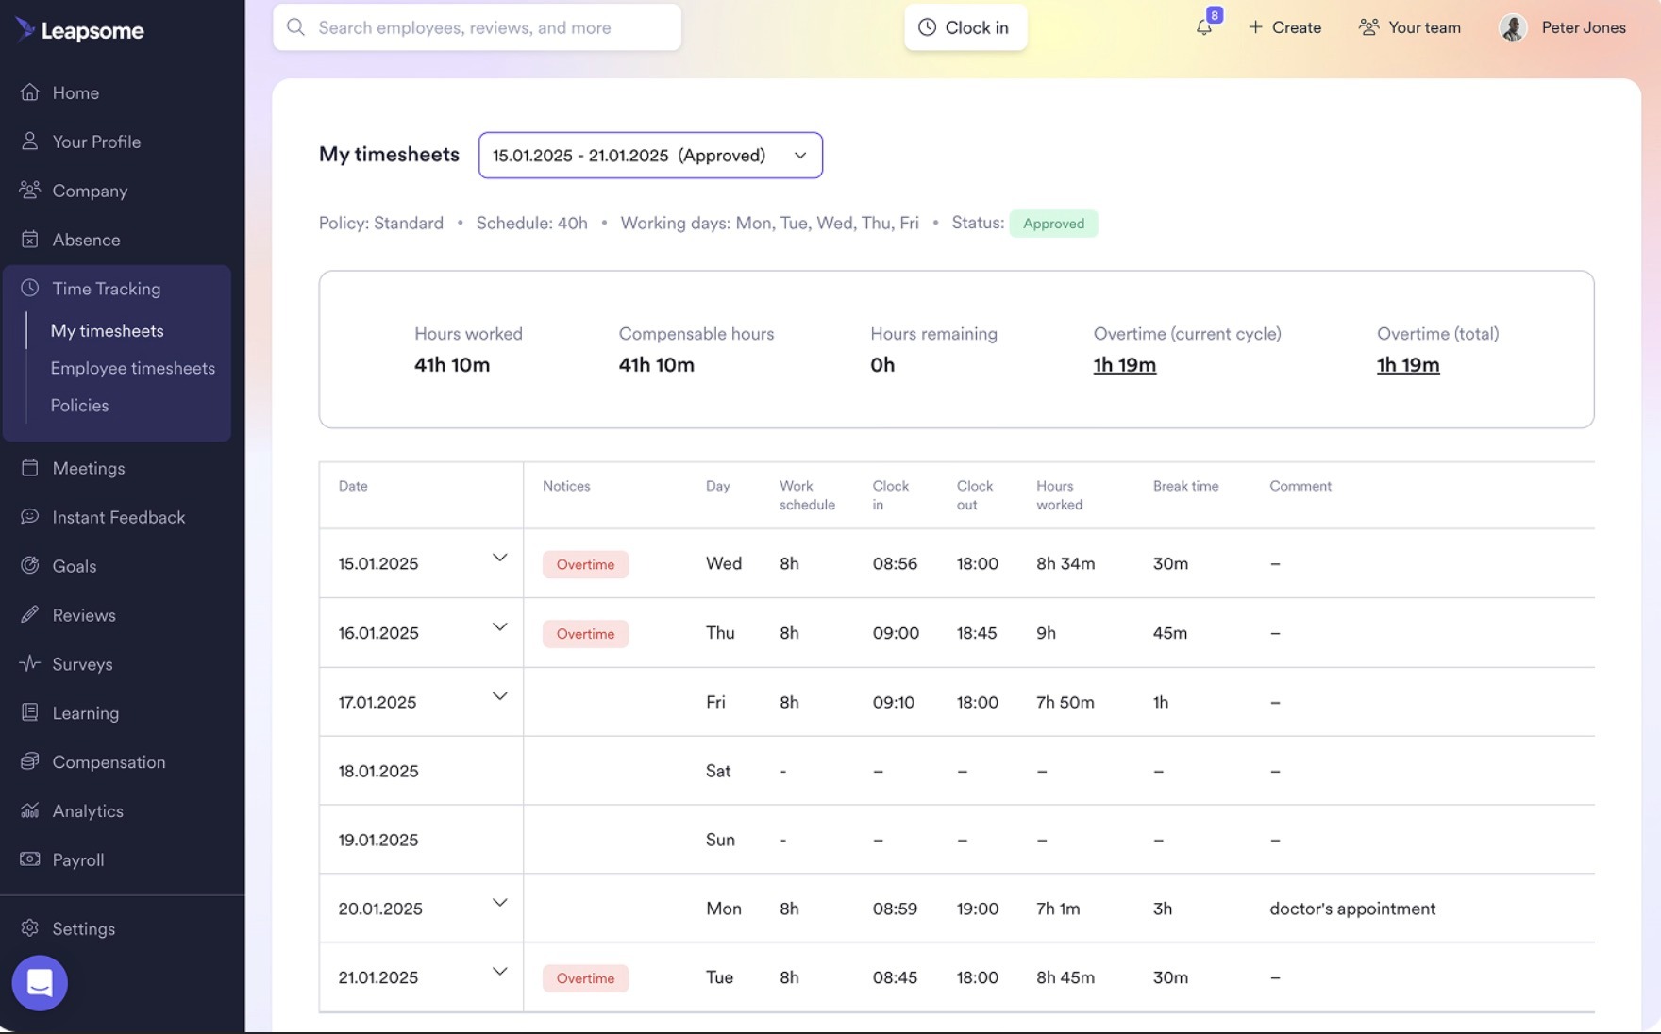Click the Compensation coins icon
Screen dimensions: 1661x1034
(x=30, y=761)
